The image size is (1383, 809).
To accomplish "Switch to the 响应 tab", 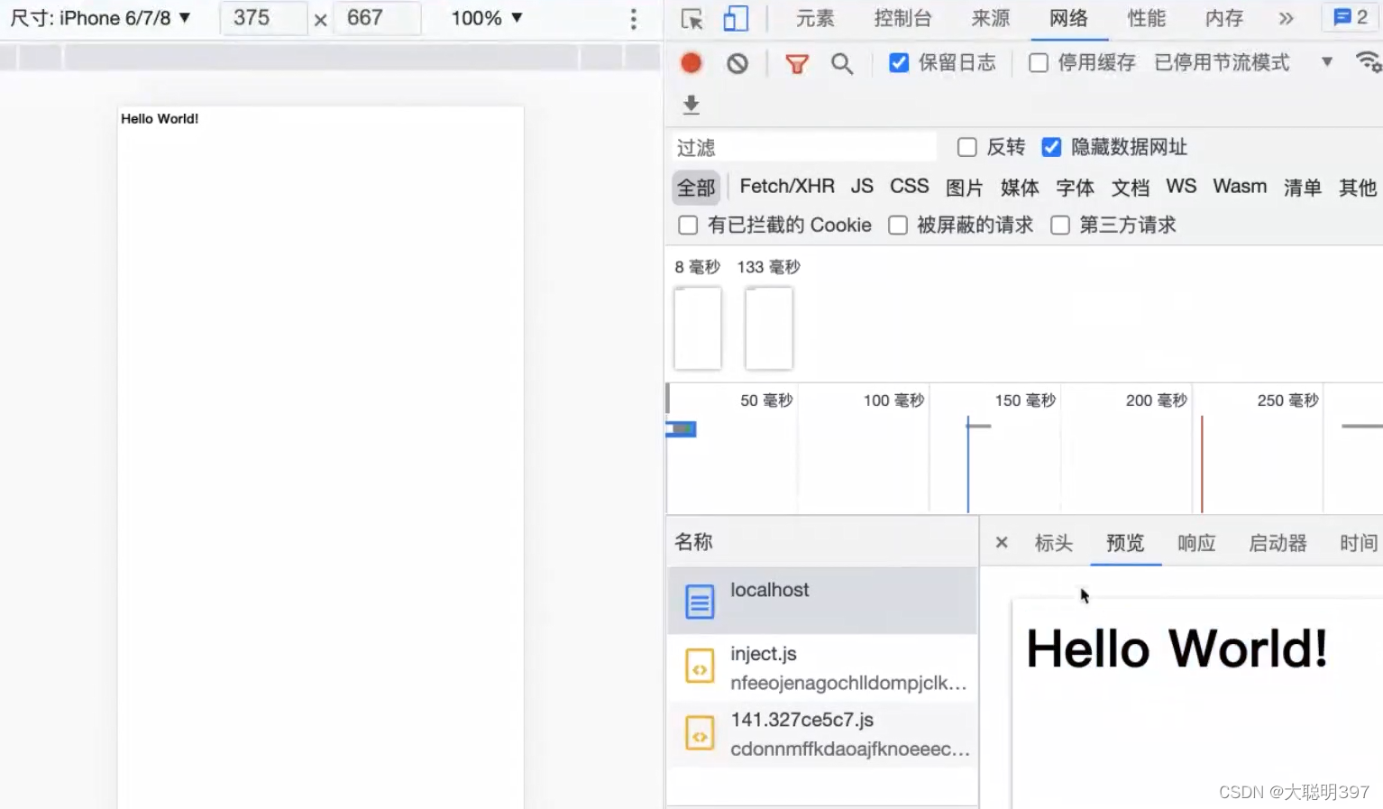I will [x=1195, y=543].
